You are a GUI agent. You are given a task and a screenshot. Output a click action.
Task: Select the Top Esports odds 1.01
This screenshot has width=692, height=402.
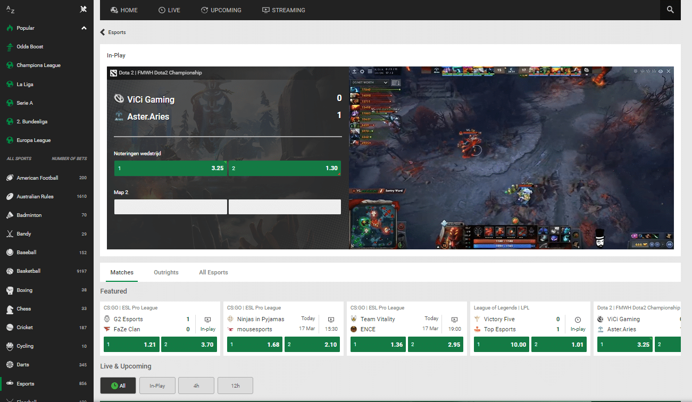[x=559, y=345]
